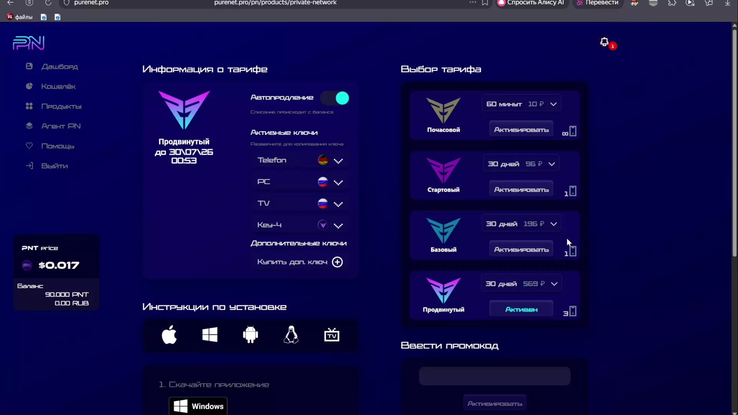Click the plus icon to buy extra key

coord(337,262)
